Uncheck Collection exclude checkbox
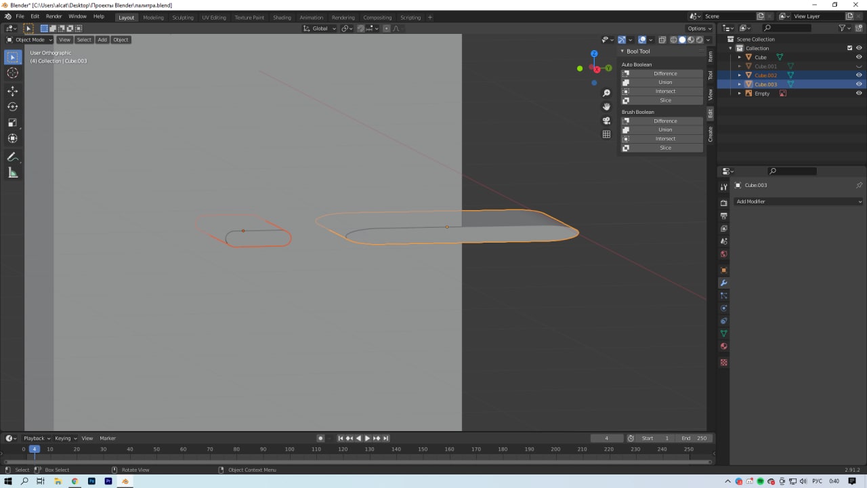The image size is (867, 488). coord(850,48)
